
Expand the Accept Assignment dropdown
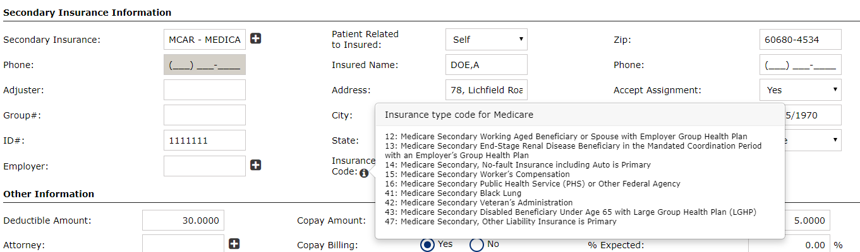pyautogui.click(x=800, y=90)
